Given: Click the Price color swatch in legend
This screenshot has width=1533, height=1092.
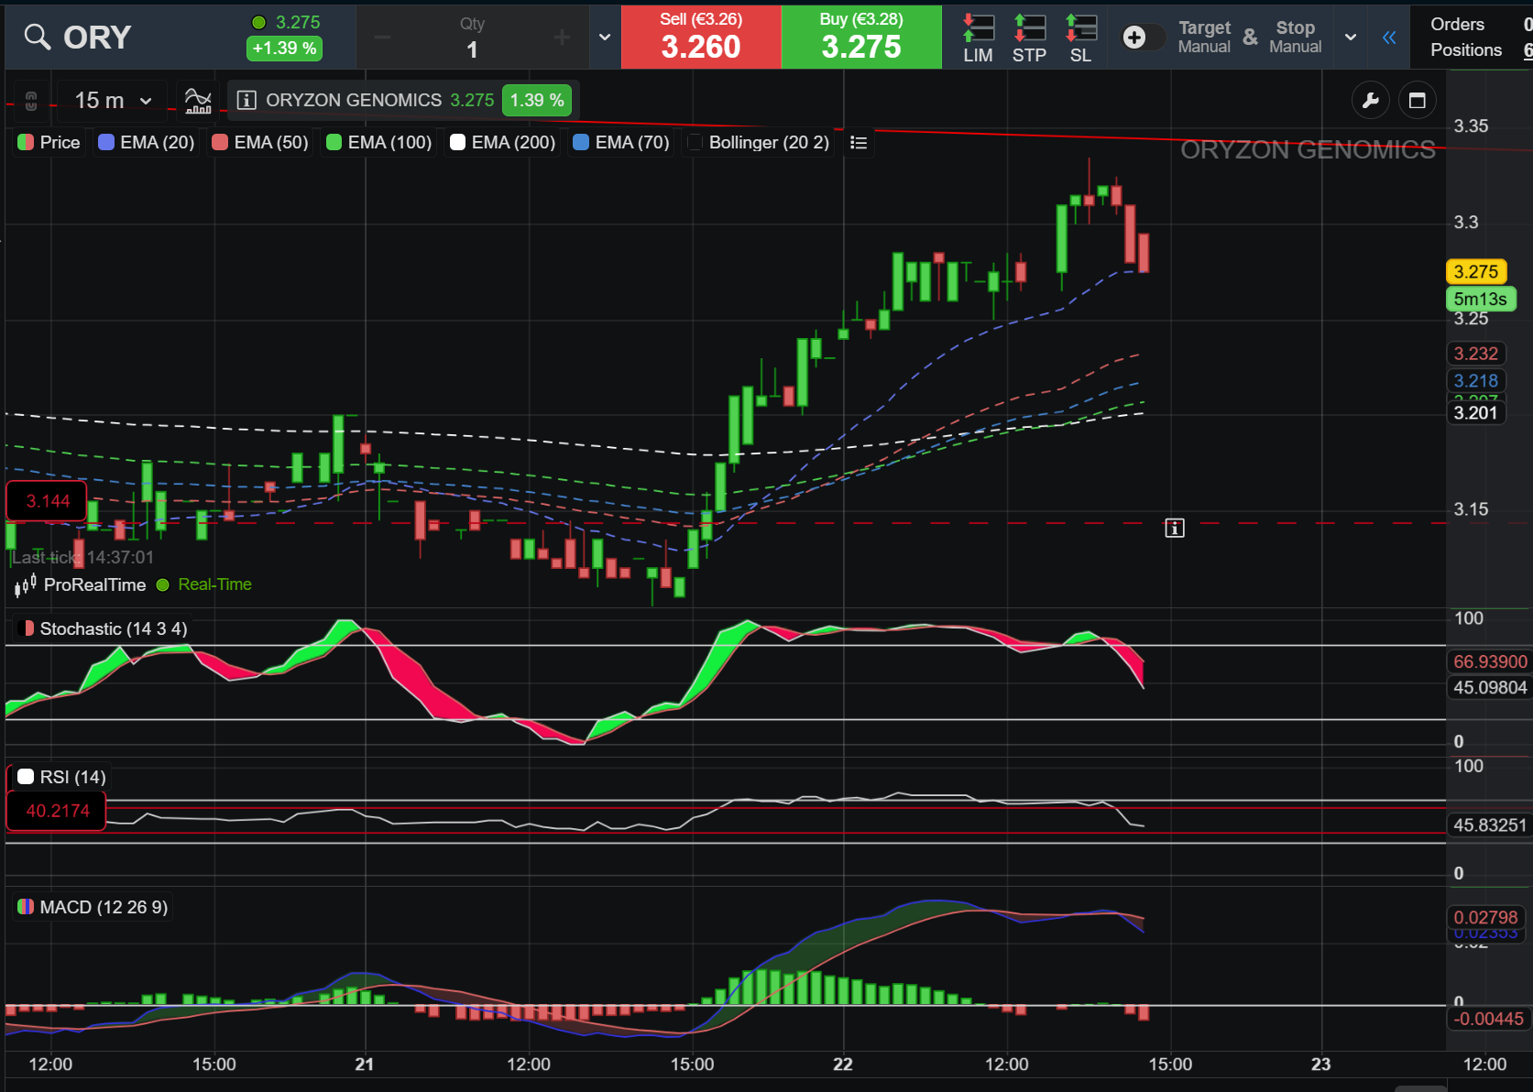Looking at the screenshot, I should point(26,142).
